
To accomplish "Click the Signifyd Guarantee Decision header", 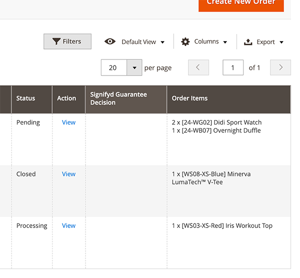I will (118, 98).
